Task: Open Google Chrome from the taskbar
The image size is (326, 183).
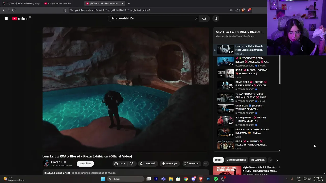Action: coord(186,179)
